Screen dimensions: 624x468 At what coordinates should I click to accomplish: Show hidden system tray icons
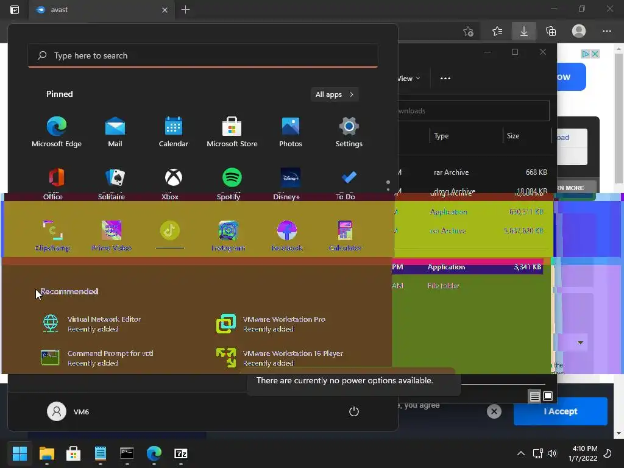(520, 453)
